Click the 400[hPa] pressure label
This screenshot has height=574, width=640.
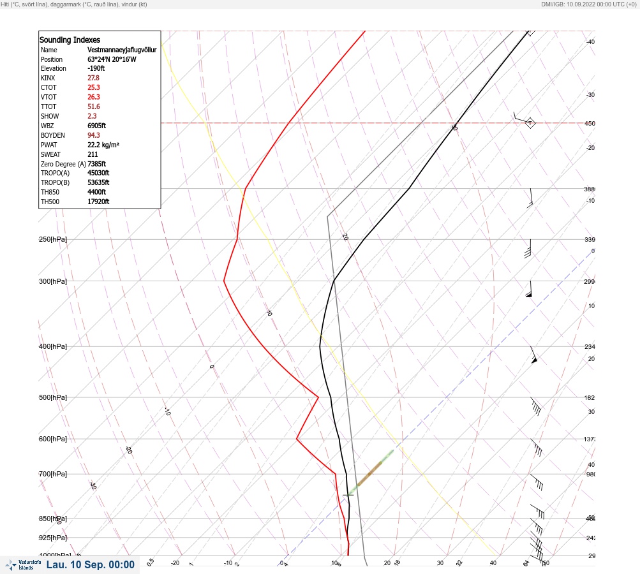click(x=53, y=346)
